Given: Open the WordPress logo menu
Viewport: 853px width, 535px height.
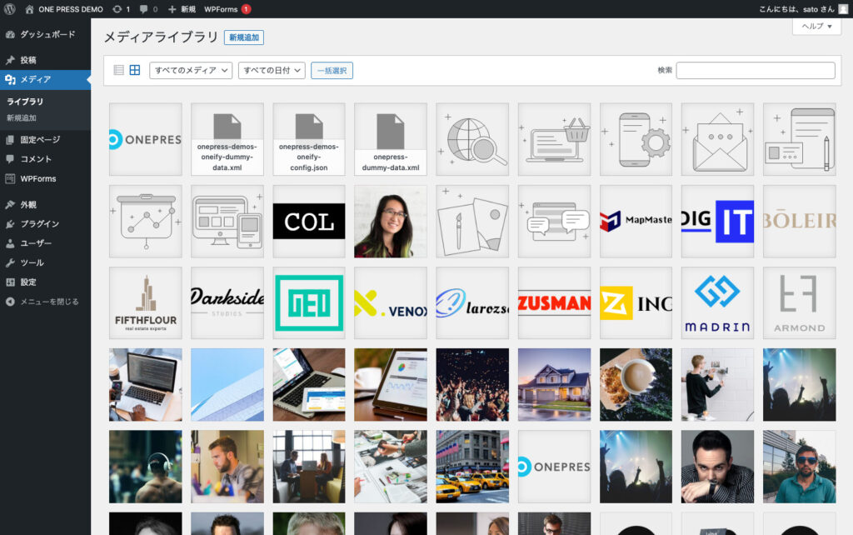Looking at the screenshot, I should 10,9.
